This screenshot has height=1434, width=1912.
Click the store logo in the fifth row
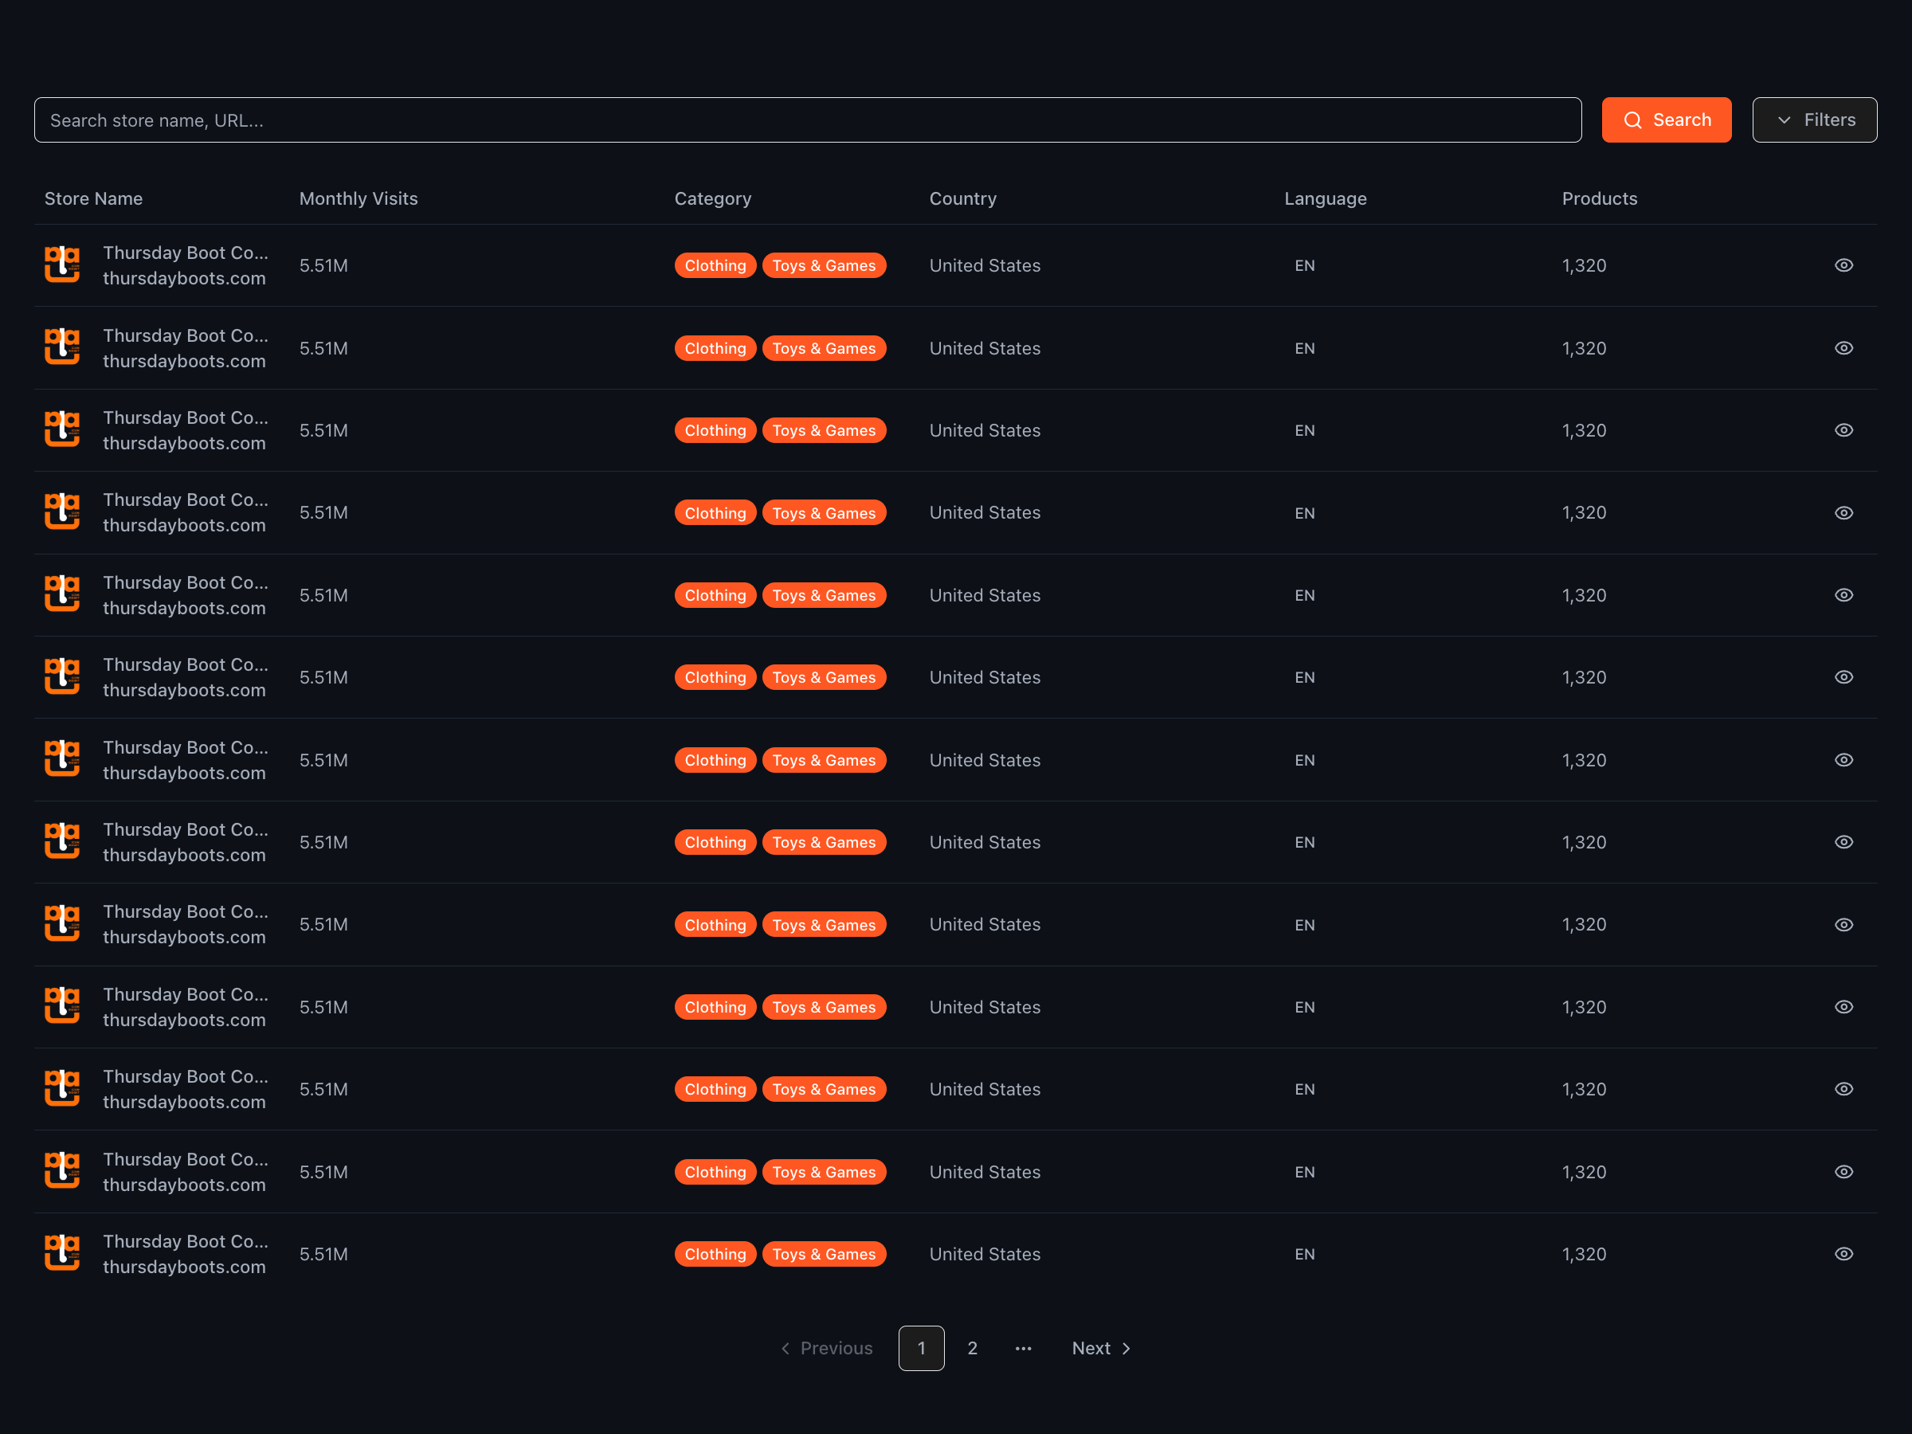point(61,594)
